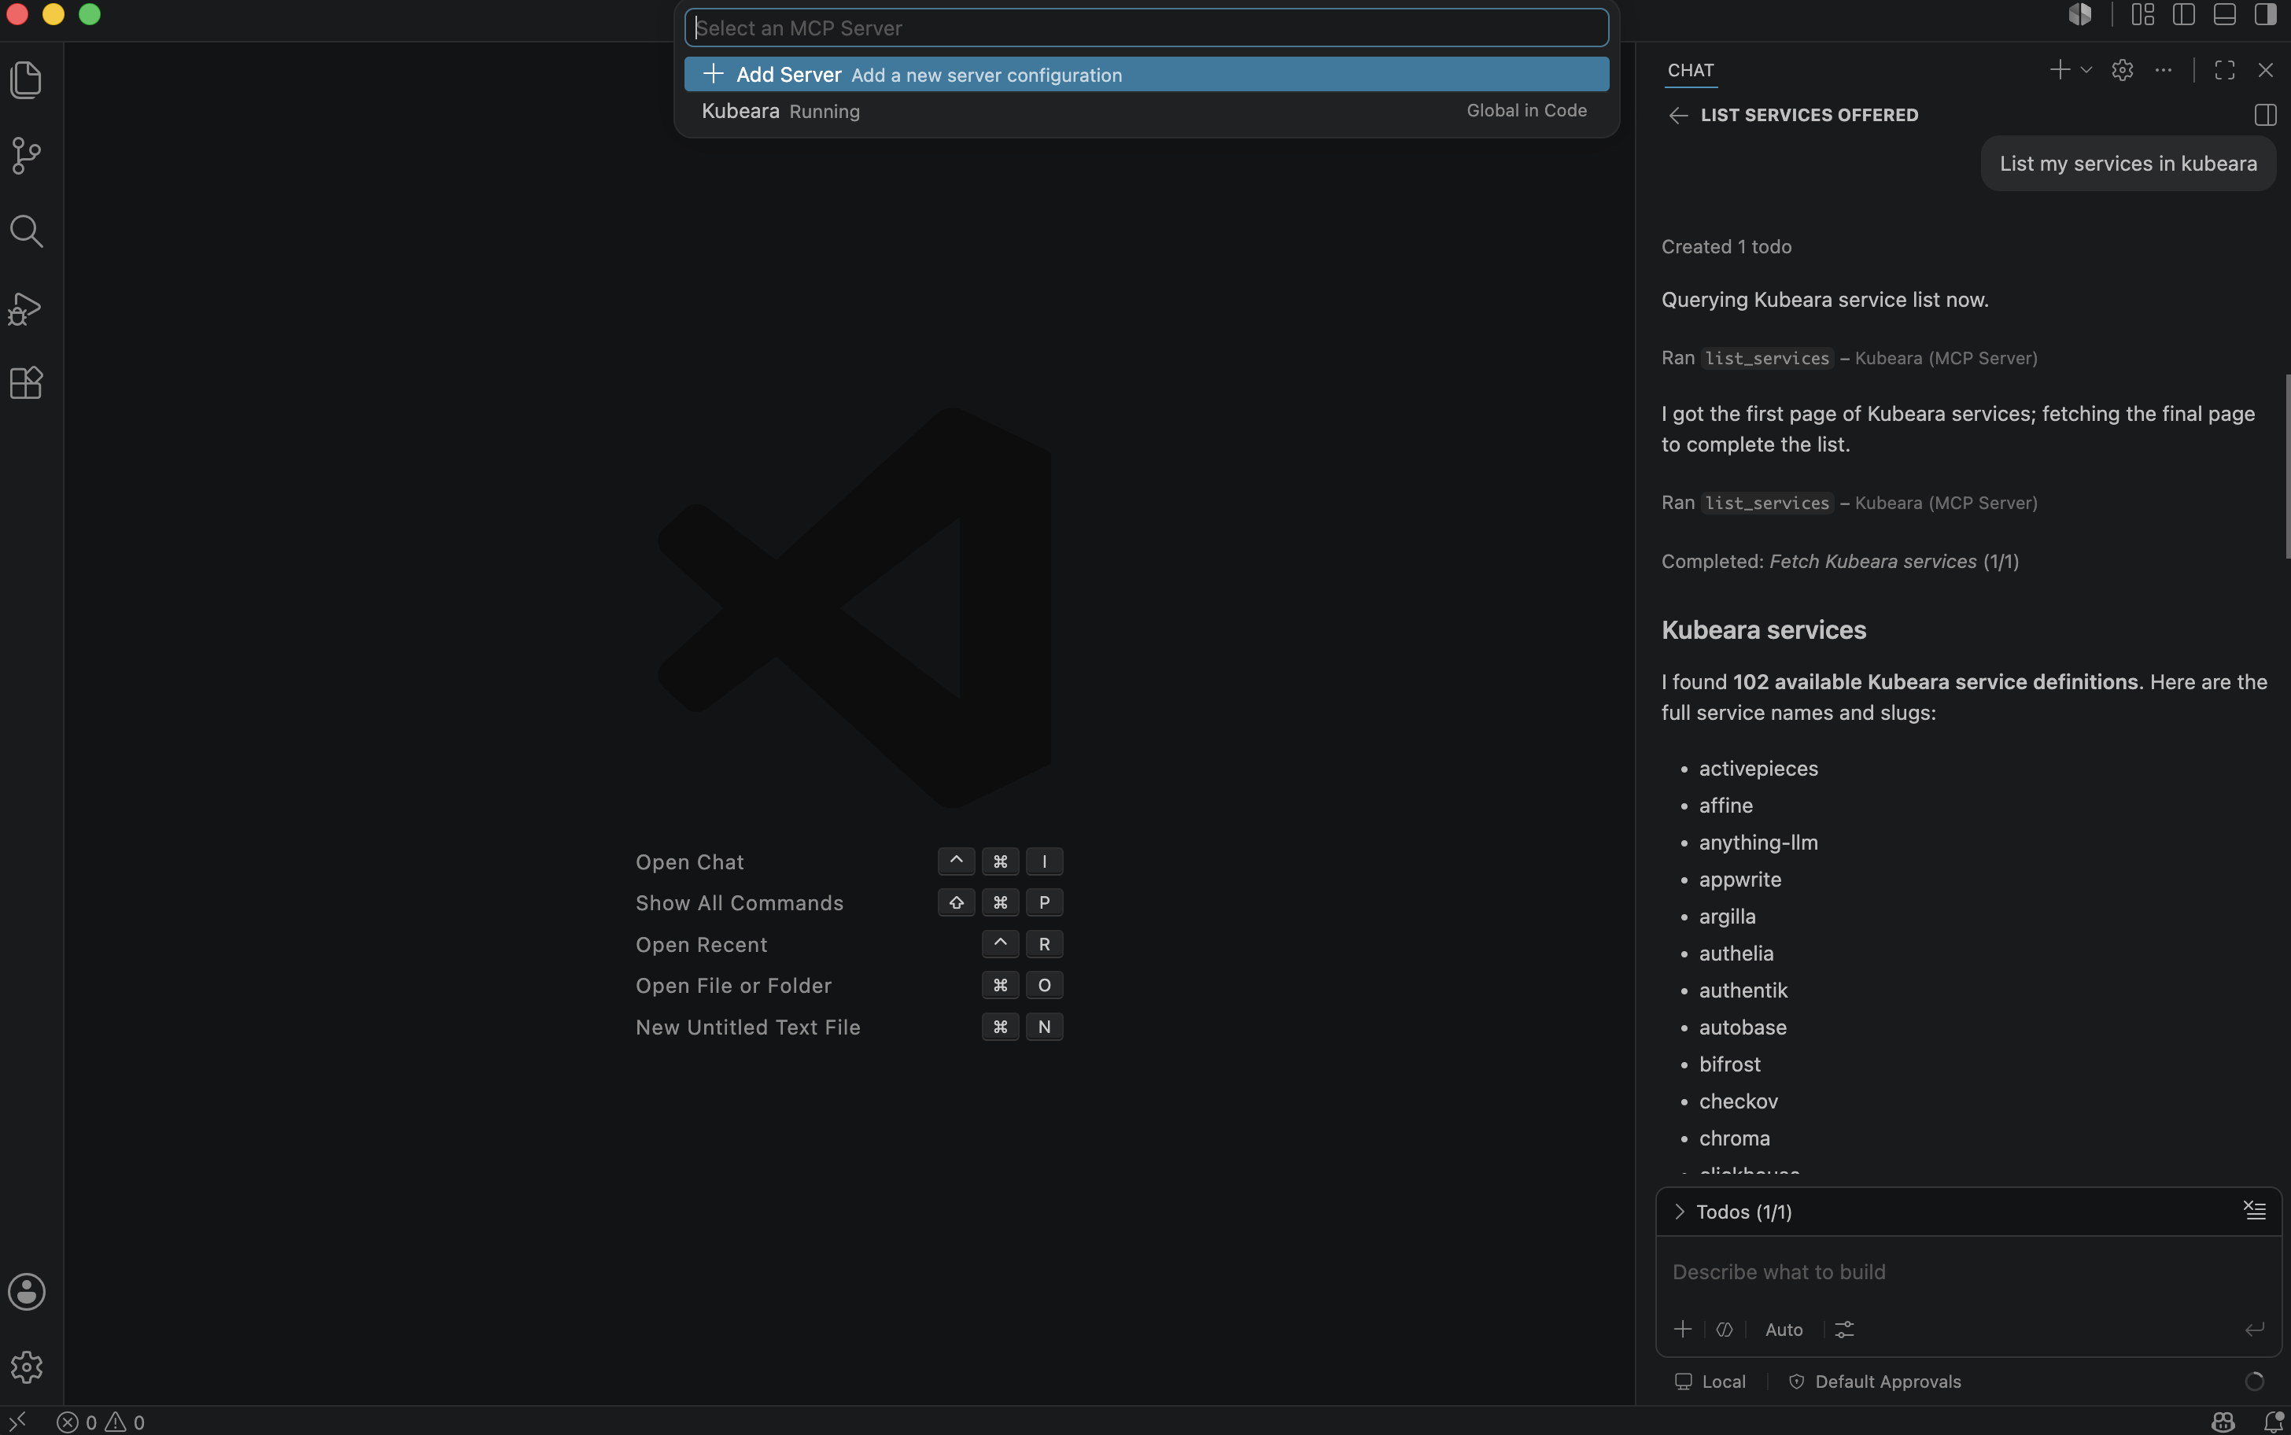Image resolution: width=2291 pixels, height=1435 pixels.
Task: Click the activepieces service item
Action: pyautogui.click(x=1758, y=769)
